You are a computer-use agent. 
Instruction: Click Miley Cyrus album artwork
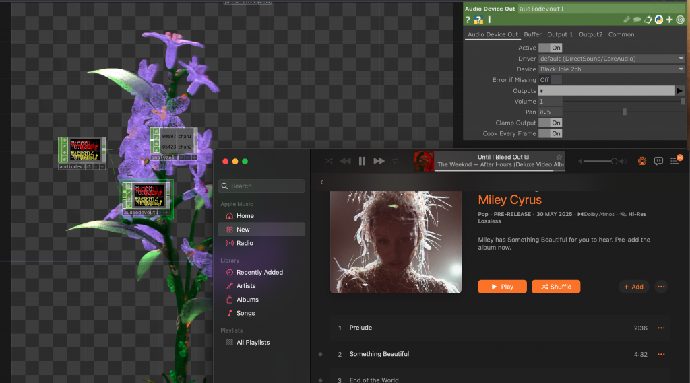click(396, 242)
